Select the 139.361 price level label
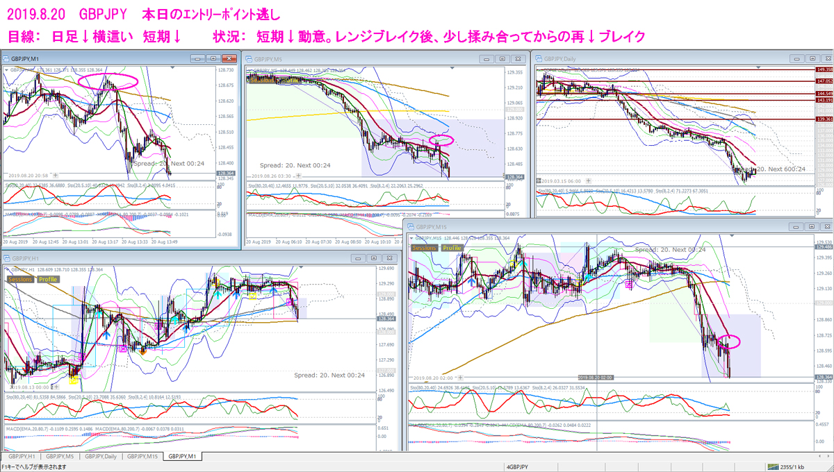This screenshot has height=472, width=834. [824, 119]
